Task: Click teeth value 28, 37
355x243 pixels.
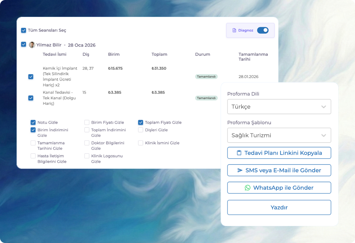Action: [88, 68]
